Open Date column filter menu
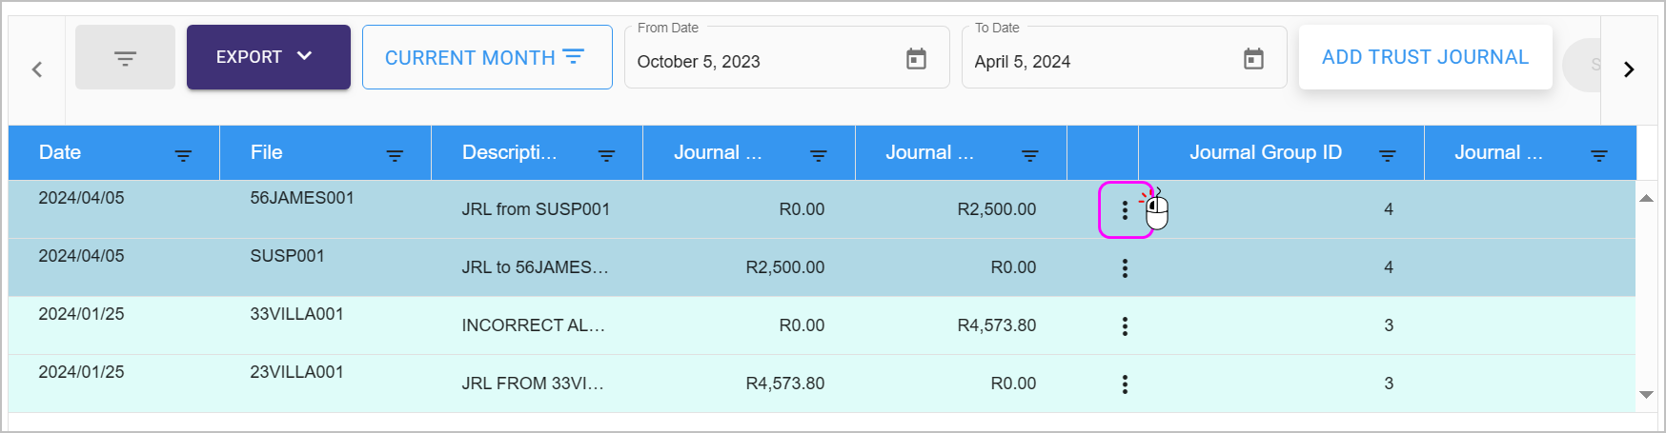This screenshot has width=1666, height=433. click(183, 155)
